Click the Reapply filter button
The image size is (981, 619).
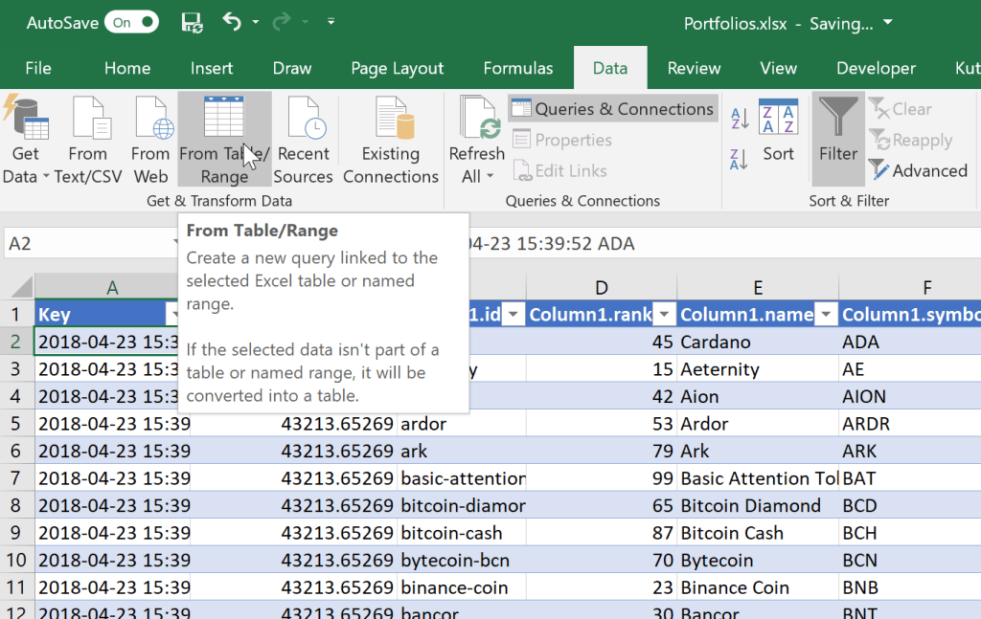(911, 140)
